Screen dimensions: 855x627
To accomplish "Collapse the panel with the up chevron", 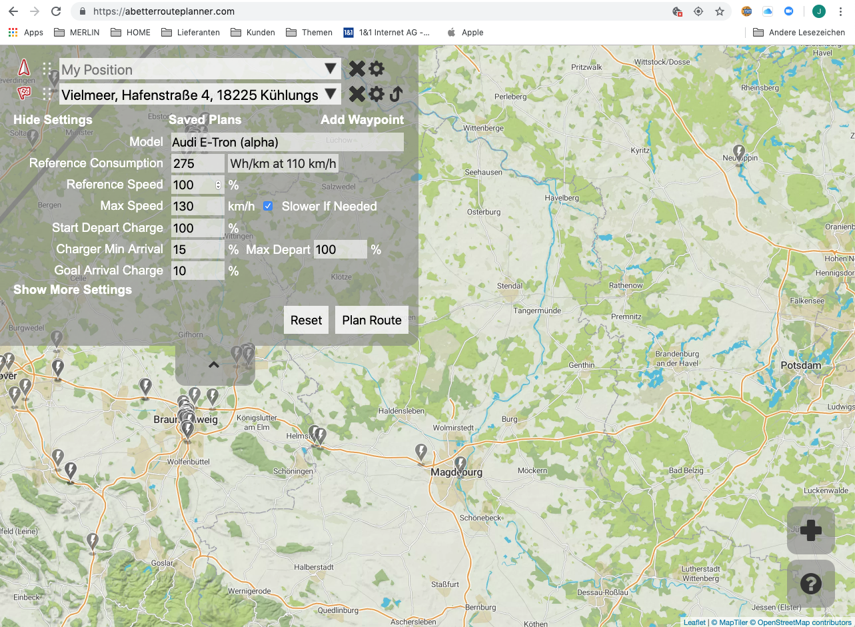I will tap(214, 364).
